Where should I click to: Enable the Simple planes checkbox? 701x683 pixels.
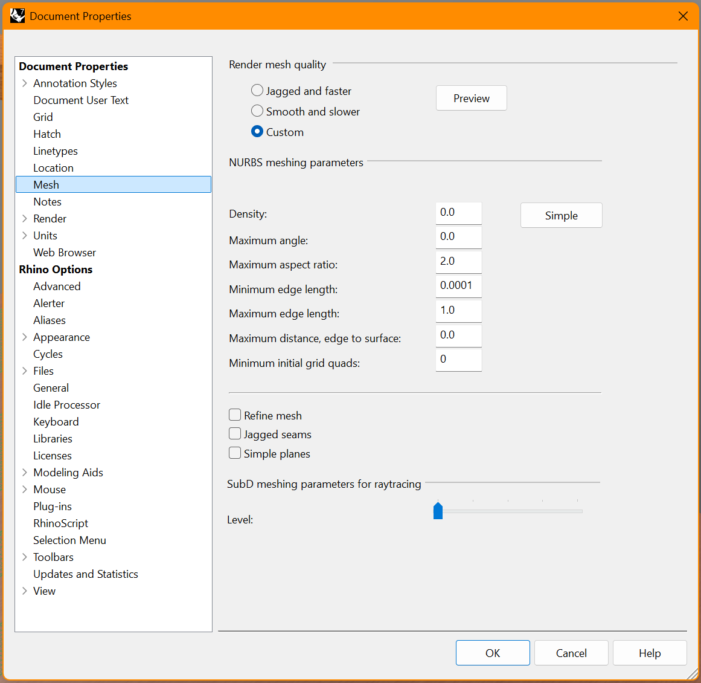coord(235,453)
